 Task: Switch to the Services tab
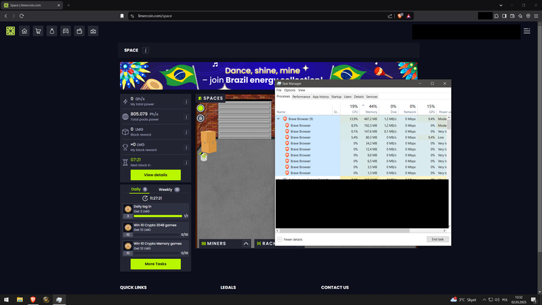[371, 97]
